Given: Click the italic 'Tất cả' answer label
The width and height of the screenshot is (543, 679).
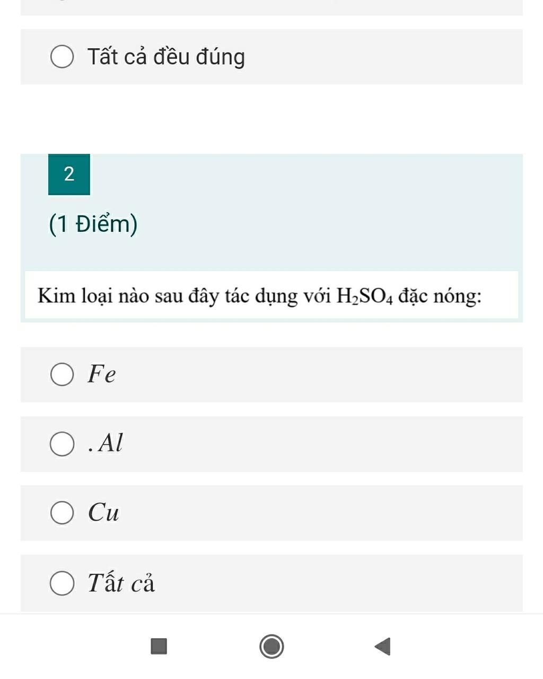Looking at the screenshot, I should coord(121,583).
